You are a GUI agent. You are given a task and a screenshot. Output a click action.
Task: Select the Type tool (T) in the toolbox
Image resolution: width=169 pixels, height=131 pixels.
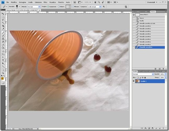point(3,60)
